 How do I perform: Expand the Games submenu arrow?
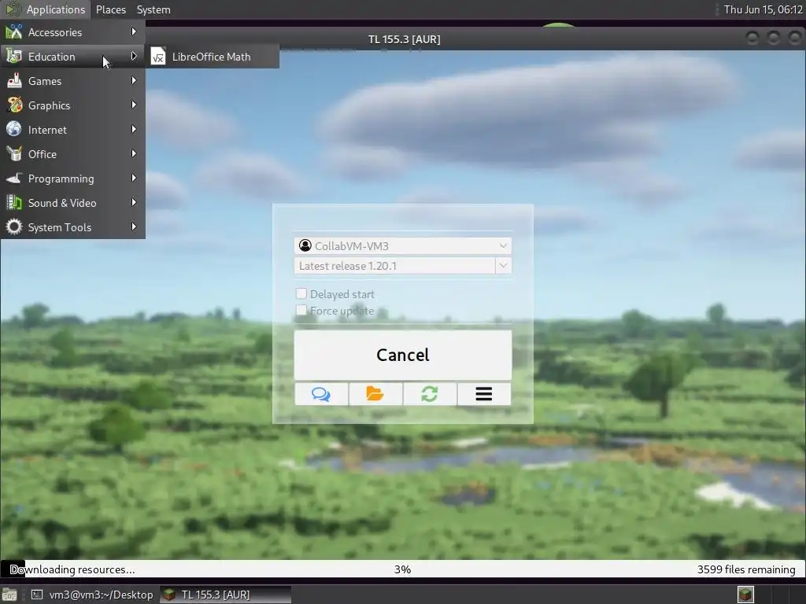click(x=134, y=81)
